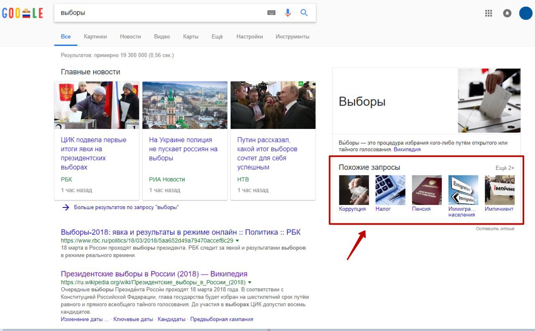Click the 'РБК' source label in news card

coord(66,179)
